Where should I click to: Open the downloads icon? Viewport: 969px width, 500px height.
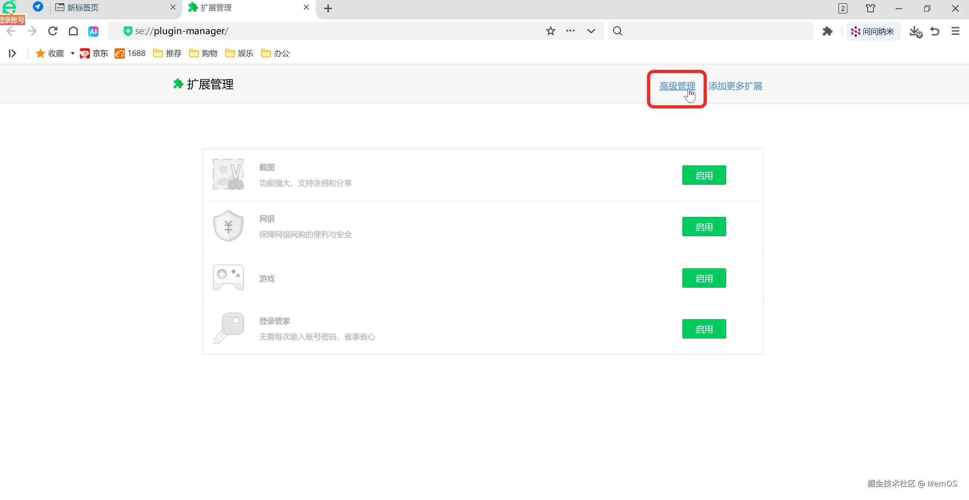pos(915,31)
